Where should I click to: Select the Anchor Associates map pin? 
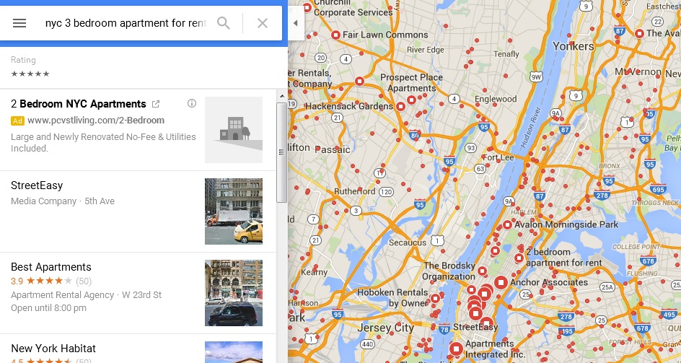tap(501, 283)
